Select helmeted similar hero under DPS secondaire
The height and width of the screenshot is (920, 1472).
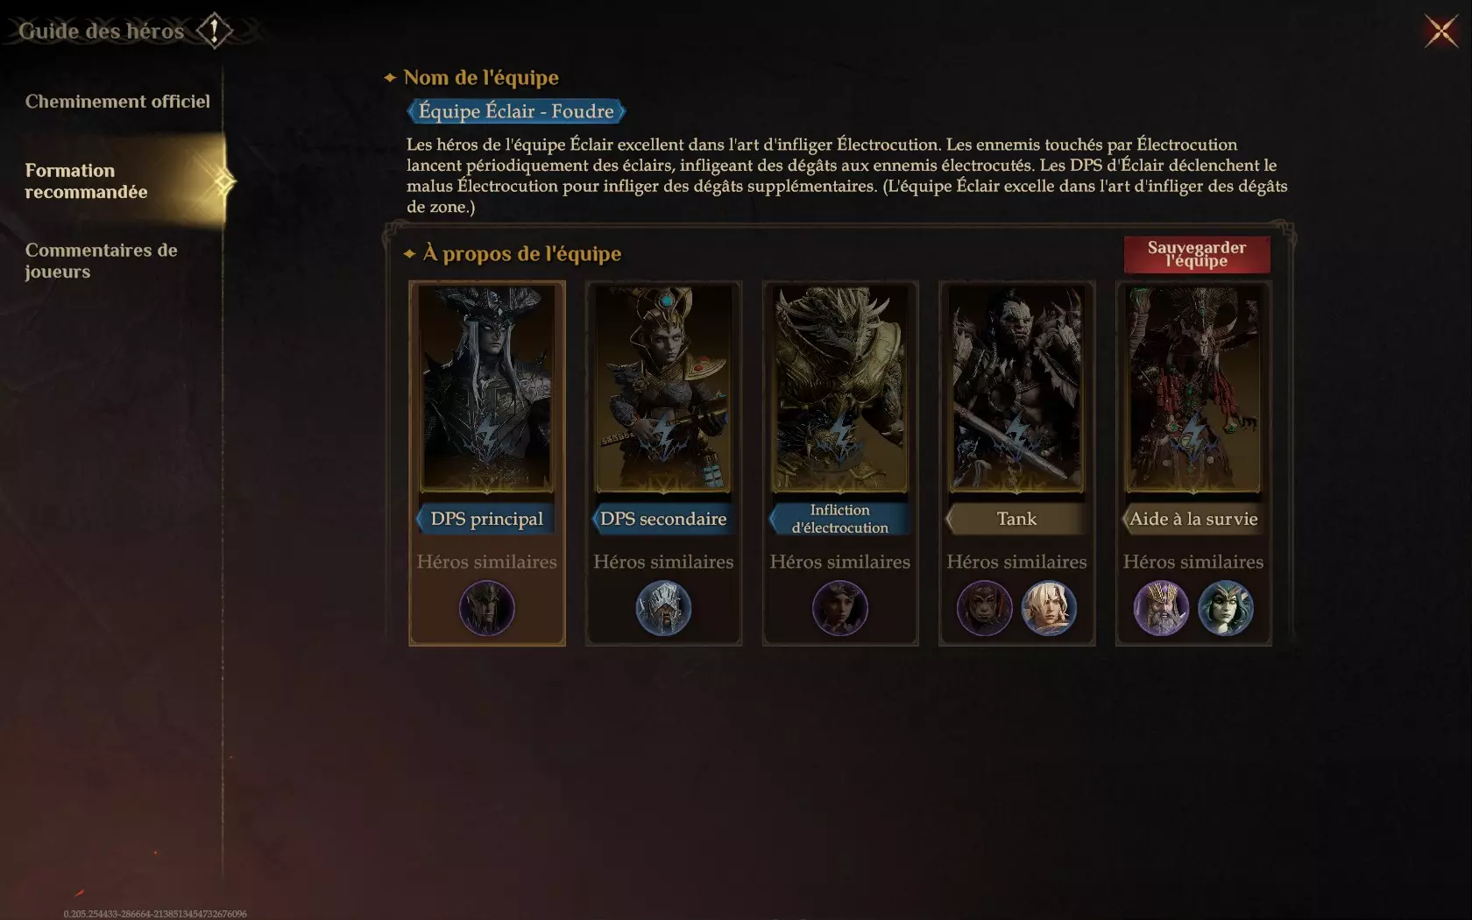click(663, 608)
